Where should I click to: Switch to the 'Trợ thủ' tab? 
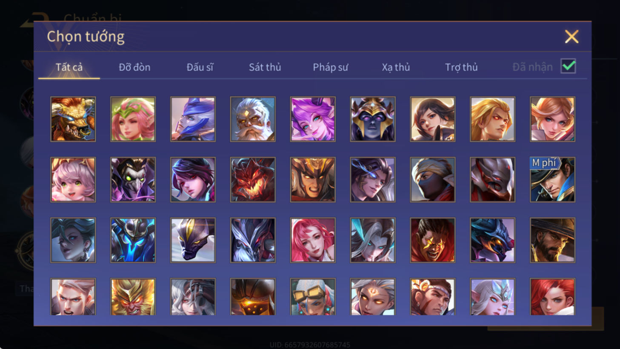(461, 67)
